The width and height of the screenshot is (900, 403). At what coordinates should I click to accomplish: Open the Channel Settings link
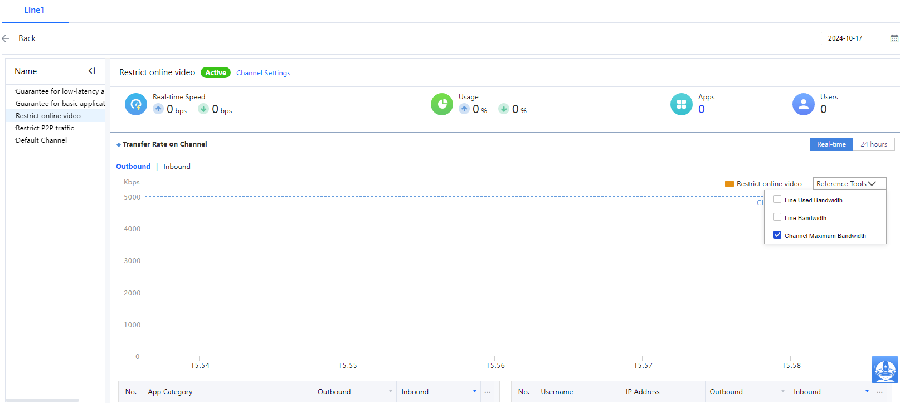(263, 73)
